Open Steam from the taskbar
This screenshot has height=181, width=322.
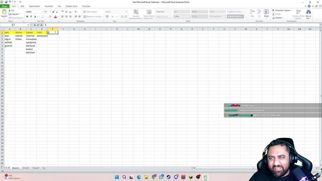tap(169, 177)
